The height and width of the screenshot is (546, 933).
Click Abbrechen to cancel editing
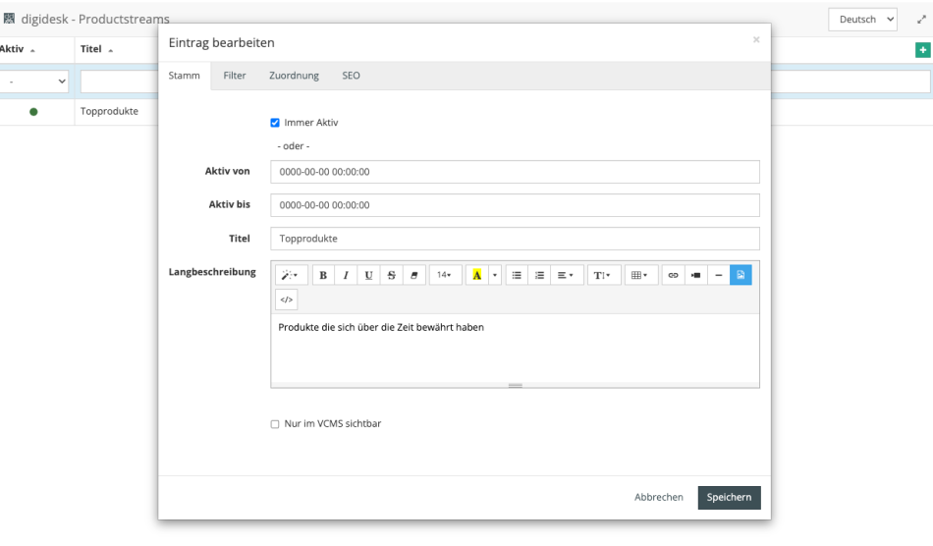[x=658, y=498]
